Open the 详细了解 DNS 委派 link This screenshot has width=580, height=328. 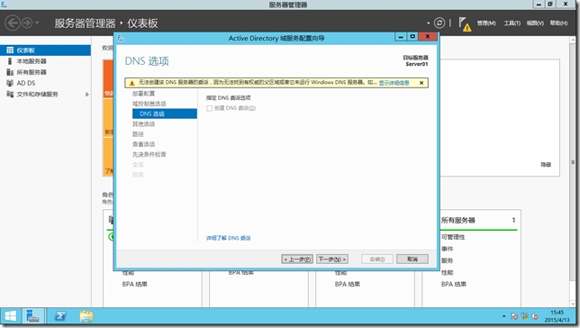(228, 238)
